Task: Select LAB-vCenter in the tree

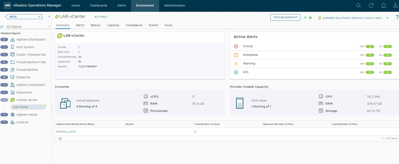Action: point(28,107)
